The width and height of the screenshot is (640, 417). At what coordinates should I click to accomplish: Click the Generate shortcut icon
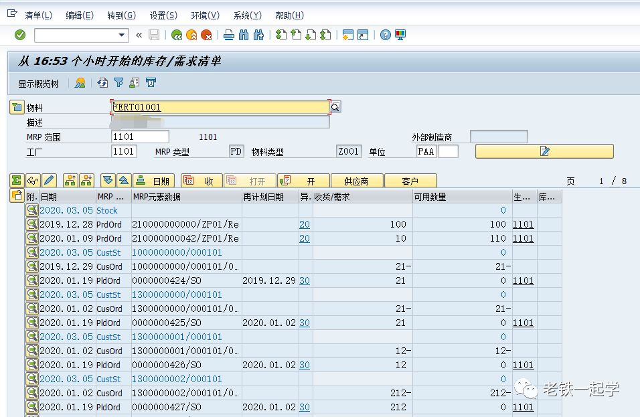coord(363,35)
